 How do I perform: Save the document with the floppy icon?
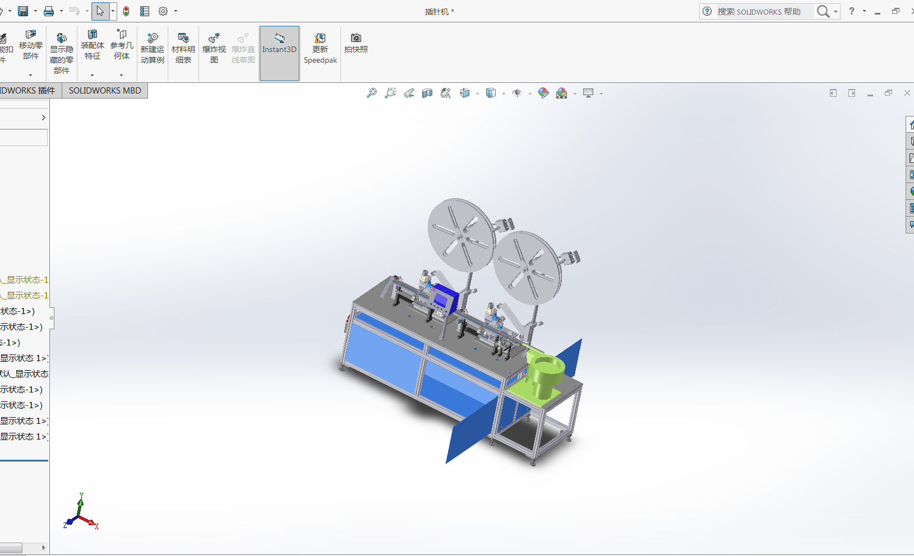pyautogui.click(x=23, y=11)
